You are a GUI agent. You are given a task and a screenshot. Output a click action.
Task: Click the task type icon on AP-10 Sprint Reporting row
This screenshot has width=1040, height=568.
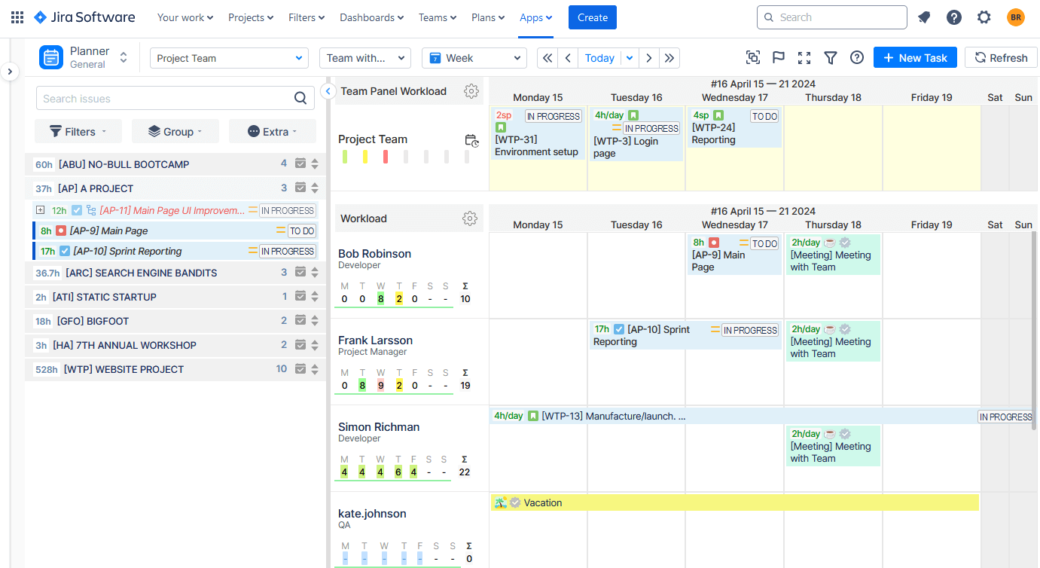[65, 251]
